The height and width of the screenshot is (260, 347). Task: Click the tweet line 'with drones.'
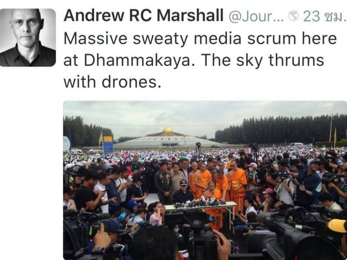[112, 82]
